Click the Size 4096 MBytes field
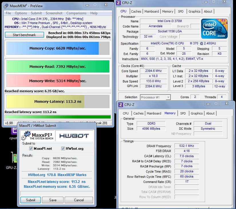Image resolution: width=236 pixels, height=209 pixels. 151,129
